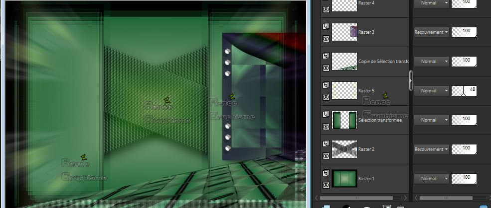Click the raster layer type icon for Raster 2
Viewport: 491px width, 208px height.
click(x=326, y=144)
